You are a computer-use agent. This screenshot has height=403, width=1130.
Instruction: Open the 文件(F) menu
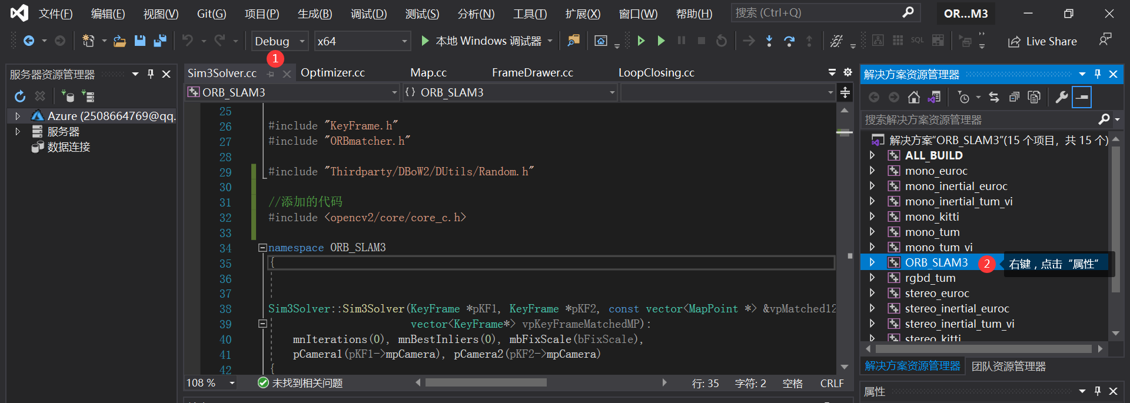[55, 14]
